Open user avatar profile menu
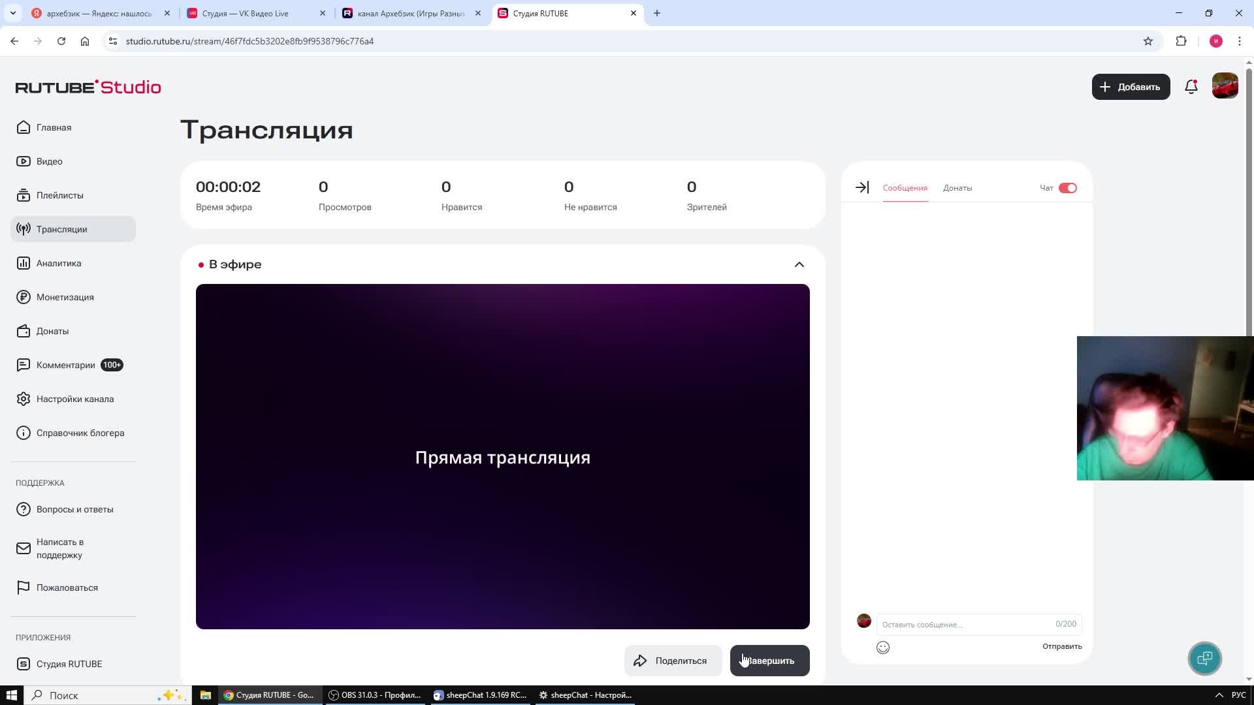This screenshot has height=705, width=1254. click(1225, 86)
